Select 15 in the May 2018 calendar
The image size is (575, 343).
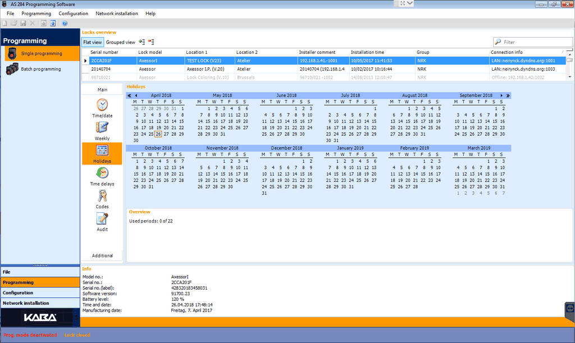click(208, 121)
